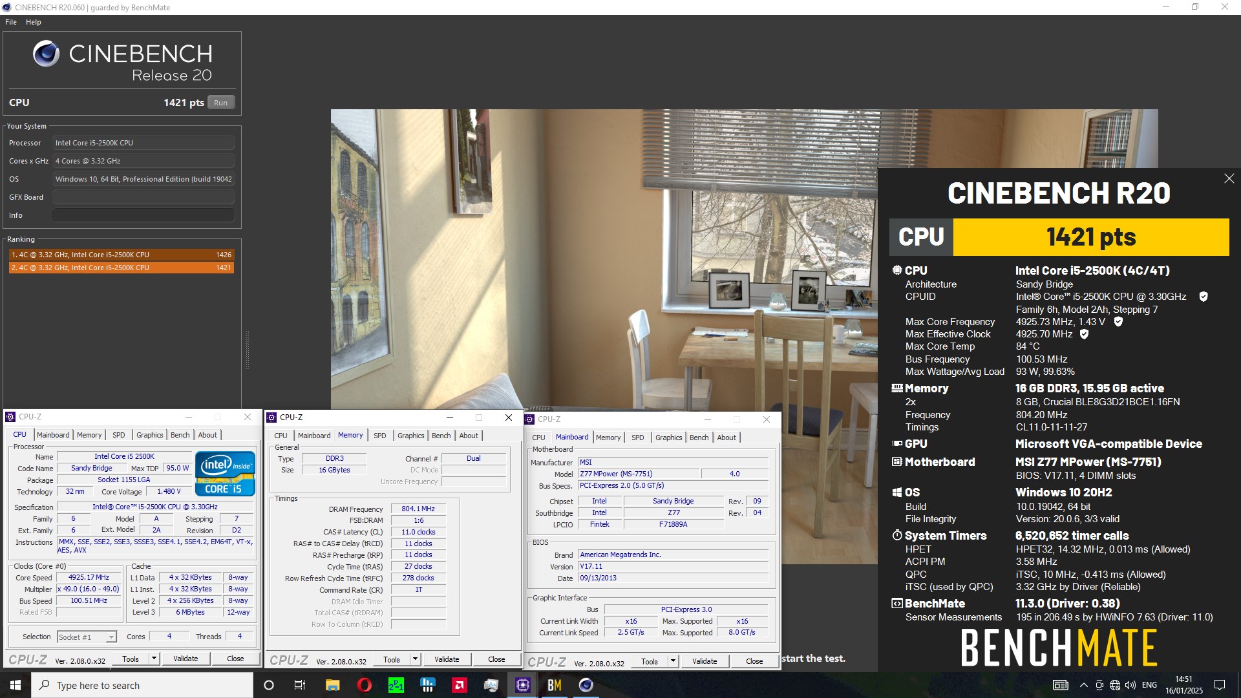Click the ENG language indicator

tap(1149, 685)
